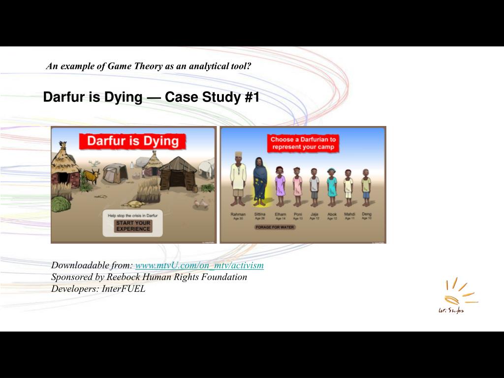This screenshot has width=504, height=378.
Task: Click the START YOUR EXPERIENCE button
Action: (133, 226)
